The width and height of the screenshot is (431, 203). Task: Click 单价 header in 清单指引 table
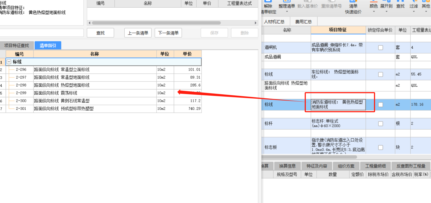187,54
